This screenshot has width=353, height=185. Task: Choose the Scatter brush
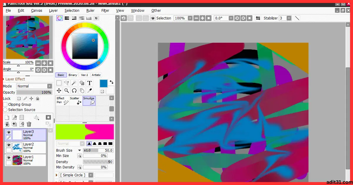coord(76,101)
